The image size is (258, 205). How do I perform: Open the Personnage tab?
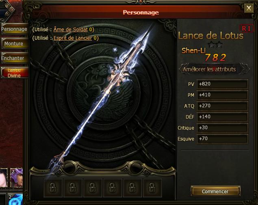tap(14, 29)
